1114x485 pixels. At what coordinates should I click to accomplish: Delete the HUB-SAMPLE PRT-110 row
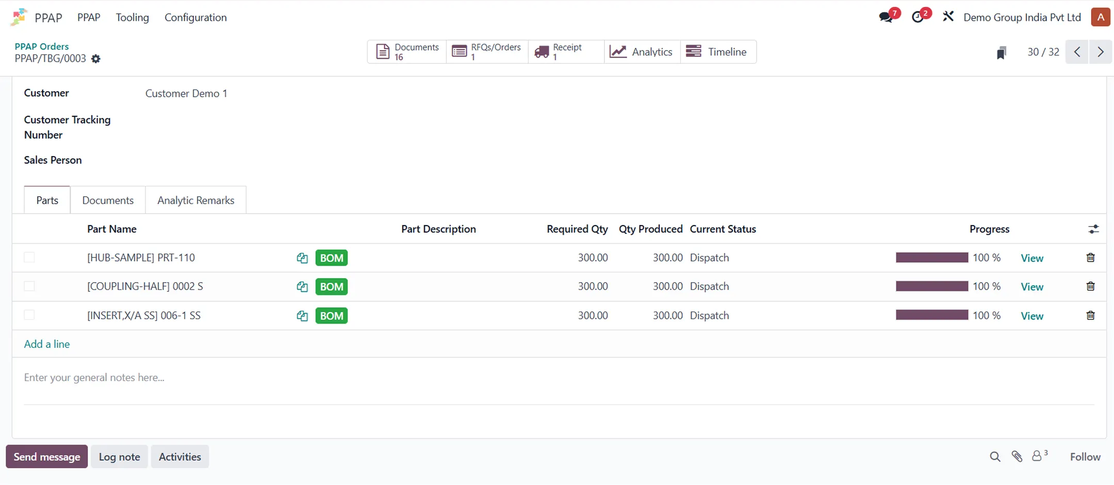(1090, 257)
